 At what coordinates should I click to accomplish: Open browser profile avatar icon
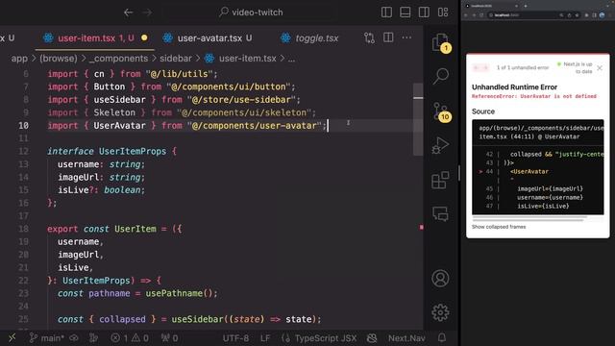click(603, 15)
